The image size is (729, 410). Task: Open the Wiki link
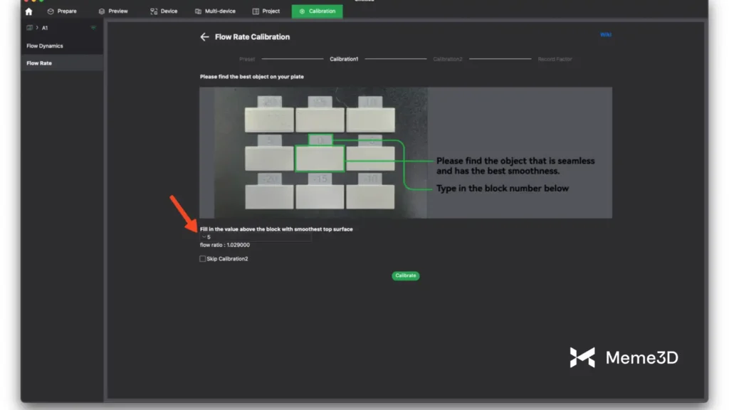(605, 34)
